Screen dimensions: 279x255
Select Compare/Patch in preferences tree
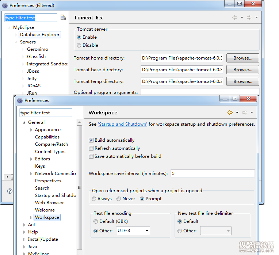tap(51, 144)
